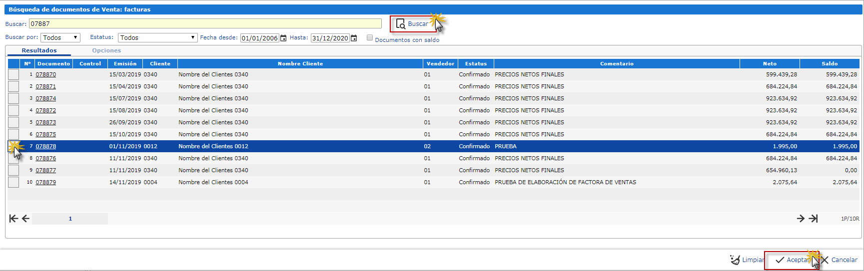This screenshot has height=271, width=864.
Task: Open document link 078874
Action: pos(46,98)
